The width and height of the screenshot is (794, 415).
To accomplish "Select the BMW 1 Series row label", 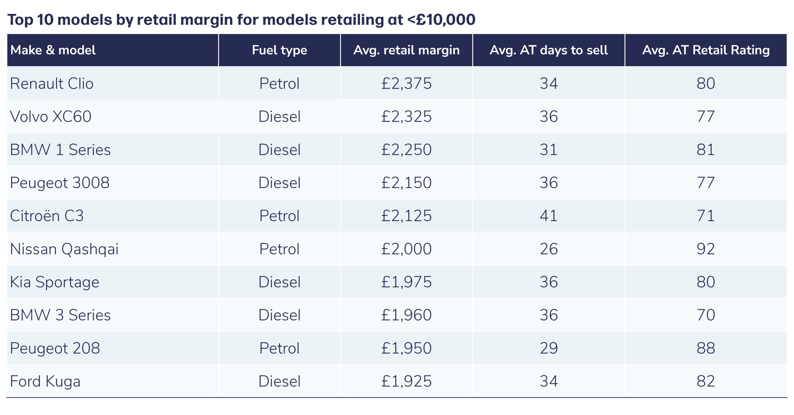I will pos(60,150).
